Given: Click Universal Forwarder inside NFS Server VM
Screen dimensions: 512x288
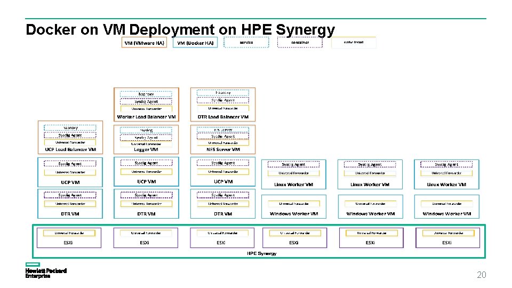Looking at the screenshot, I should (223, 143).
